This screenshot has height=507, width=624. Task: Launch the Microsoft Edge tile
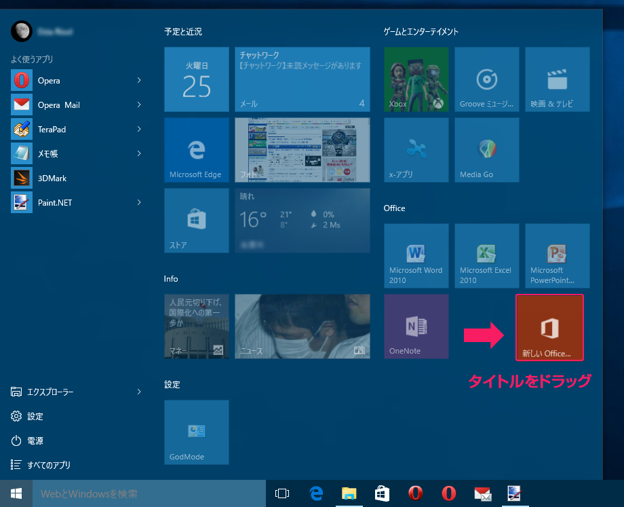[197, 150]
